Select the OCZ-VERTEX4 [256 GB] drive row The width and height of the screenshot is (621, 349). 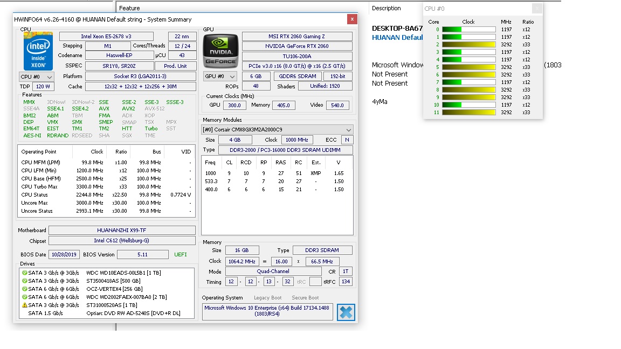pos(107,289)
